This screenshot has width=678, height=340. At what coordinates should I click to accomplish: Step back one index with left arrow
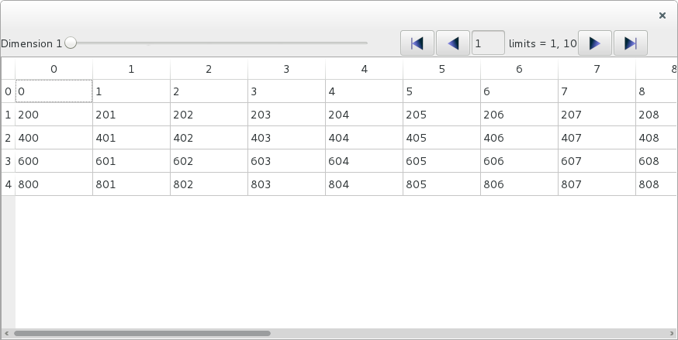tap(453, 43)
